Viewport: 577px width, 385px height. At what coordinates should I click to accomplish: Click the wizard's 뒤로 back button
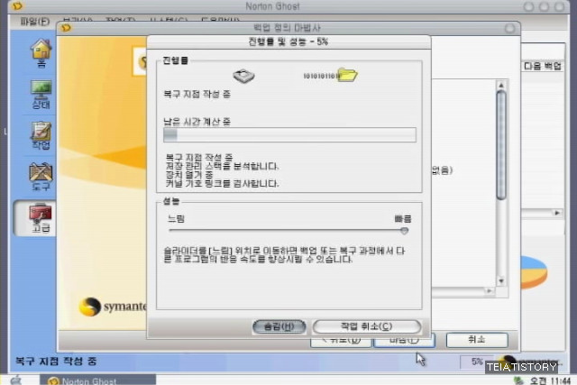(x=341, y=342)
